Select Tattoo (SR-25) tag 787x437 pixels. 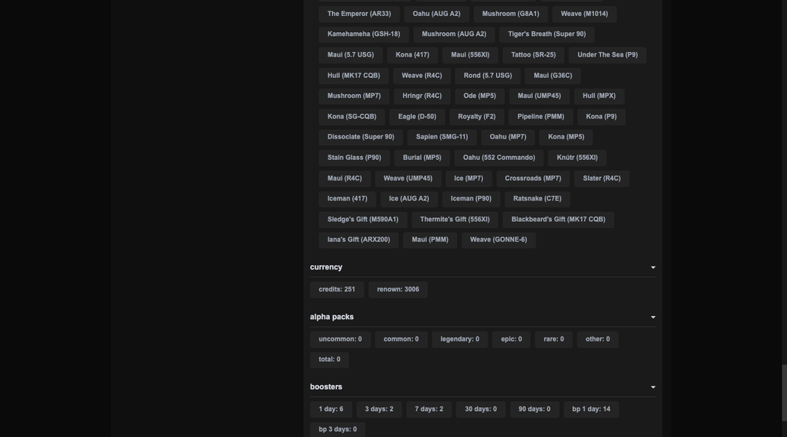533,54
